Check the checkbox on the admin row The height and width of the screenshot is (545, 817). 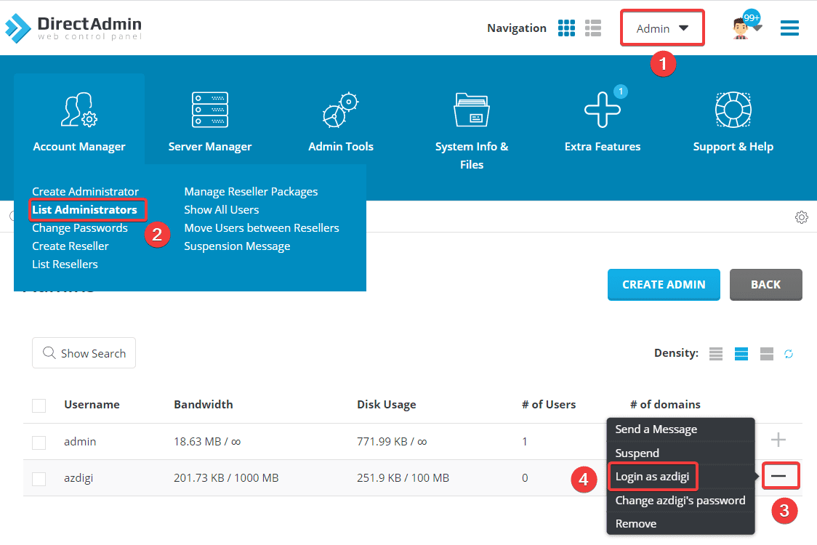[x=39, y=441]
